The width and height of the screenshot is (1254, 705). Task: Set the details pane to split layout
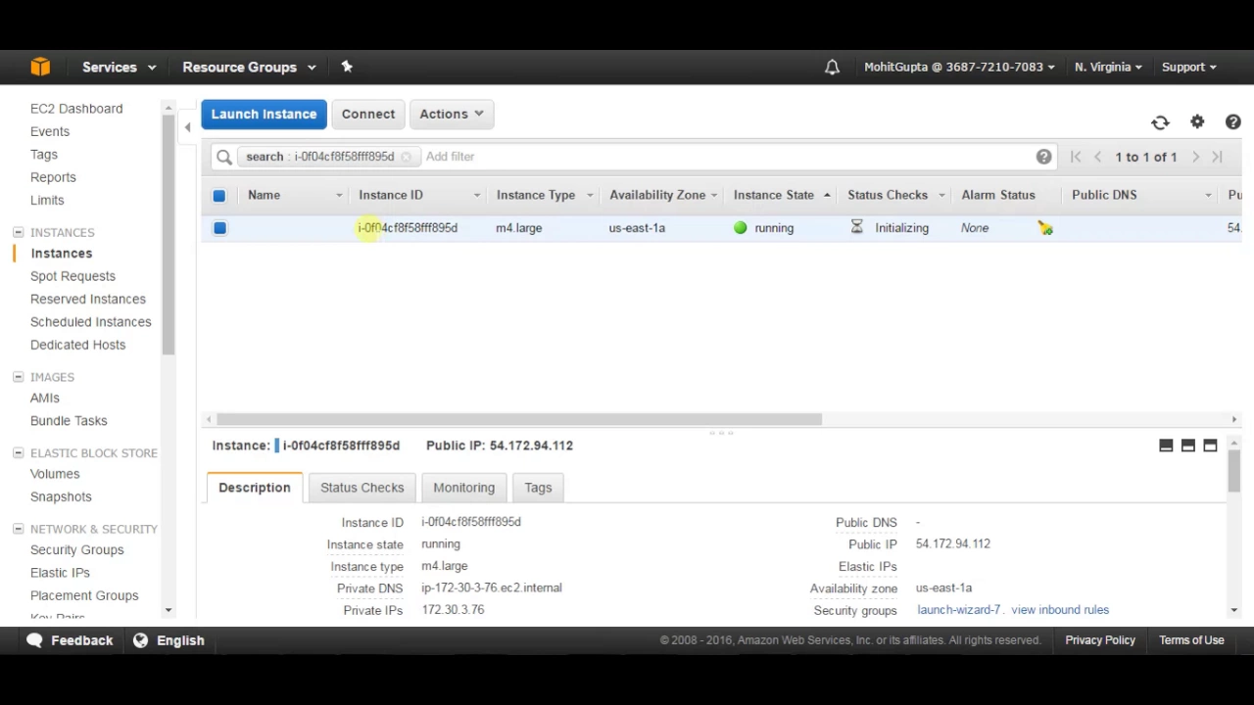tap(1187, 446)
